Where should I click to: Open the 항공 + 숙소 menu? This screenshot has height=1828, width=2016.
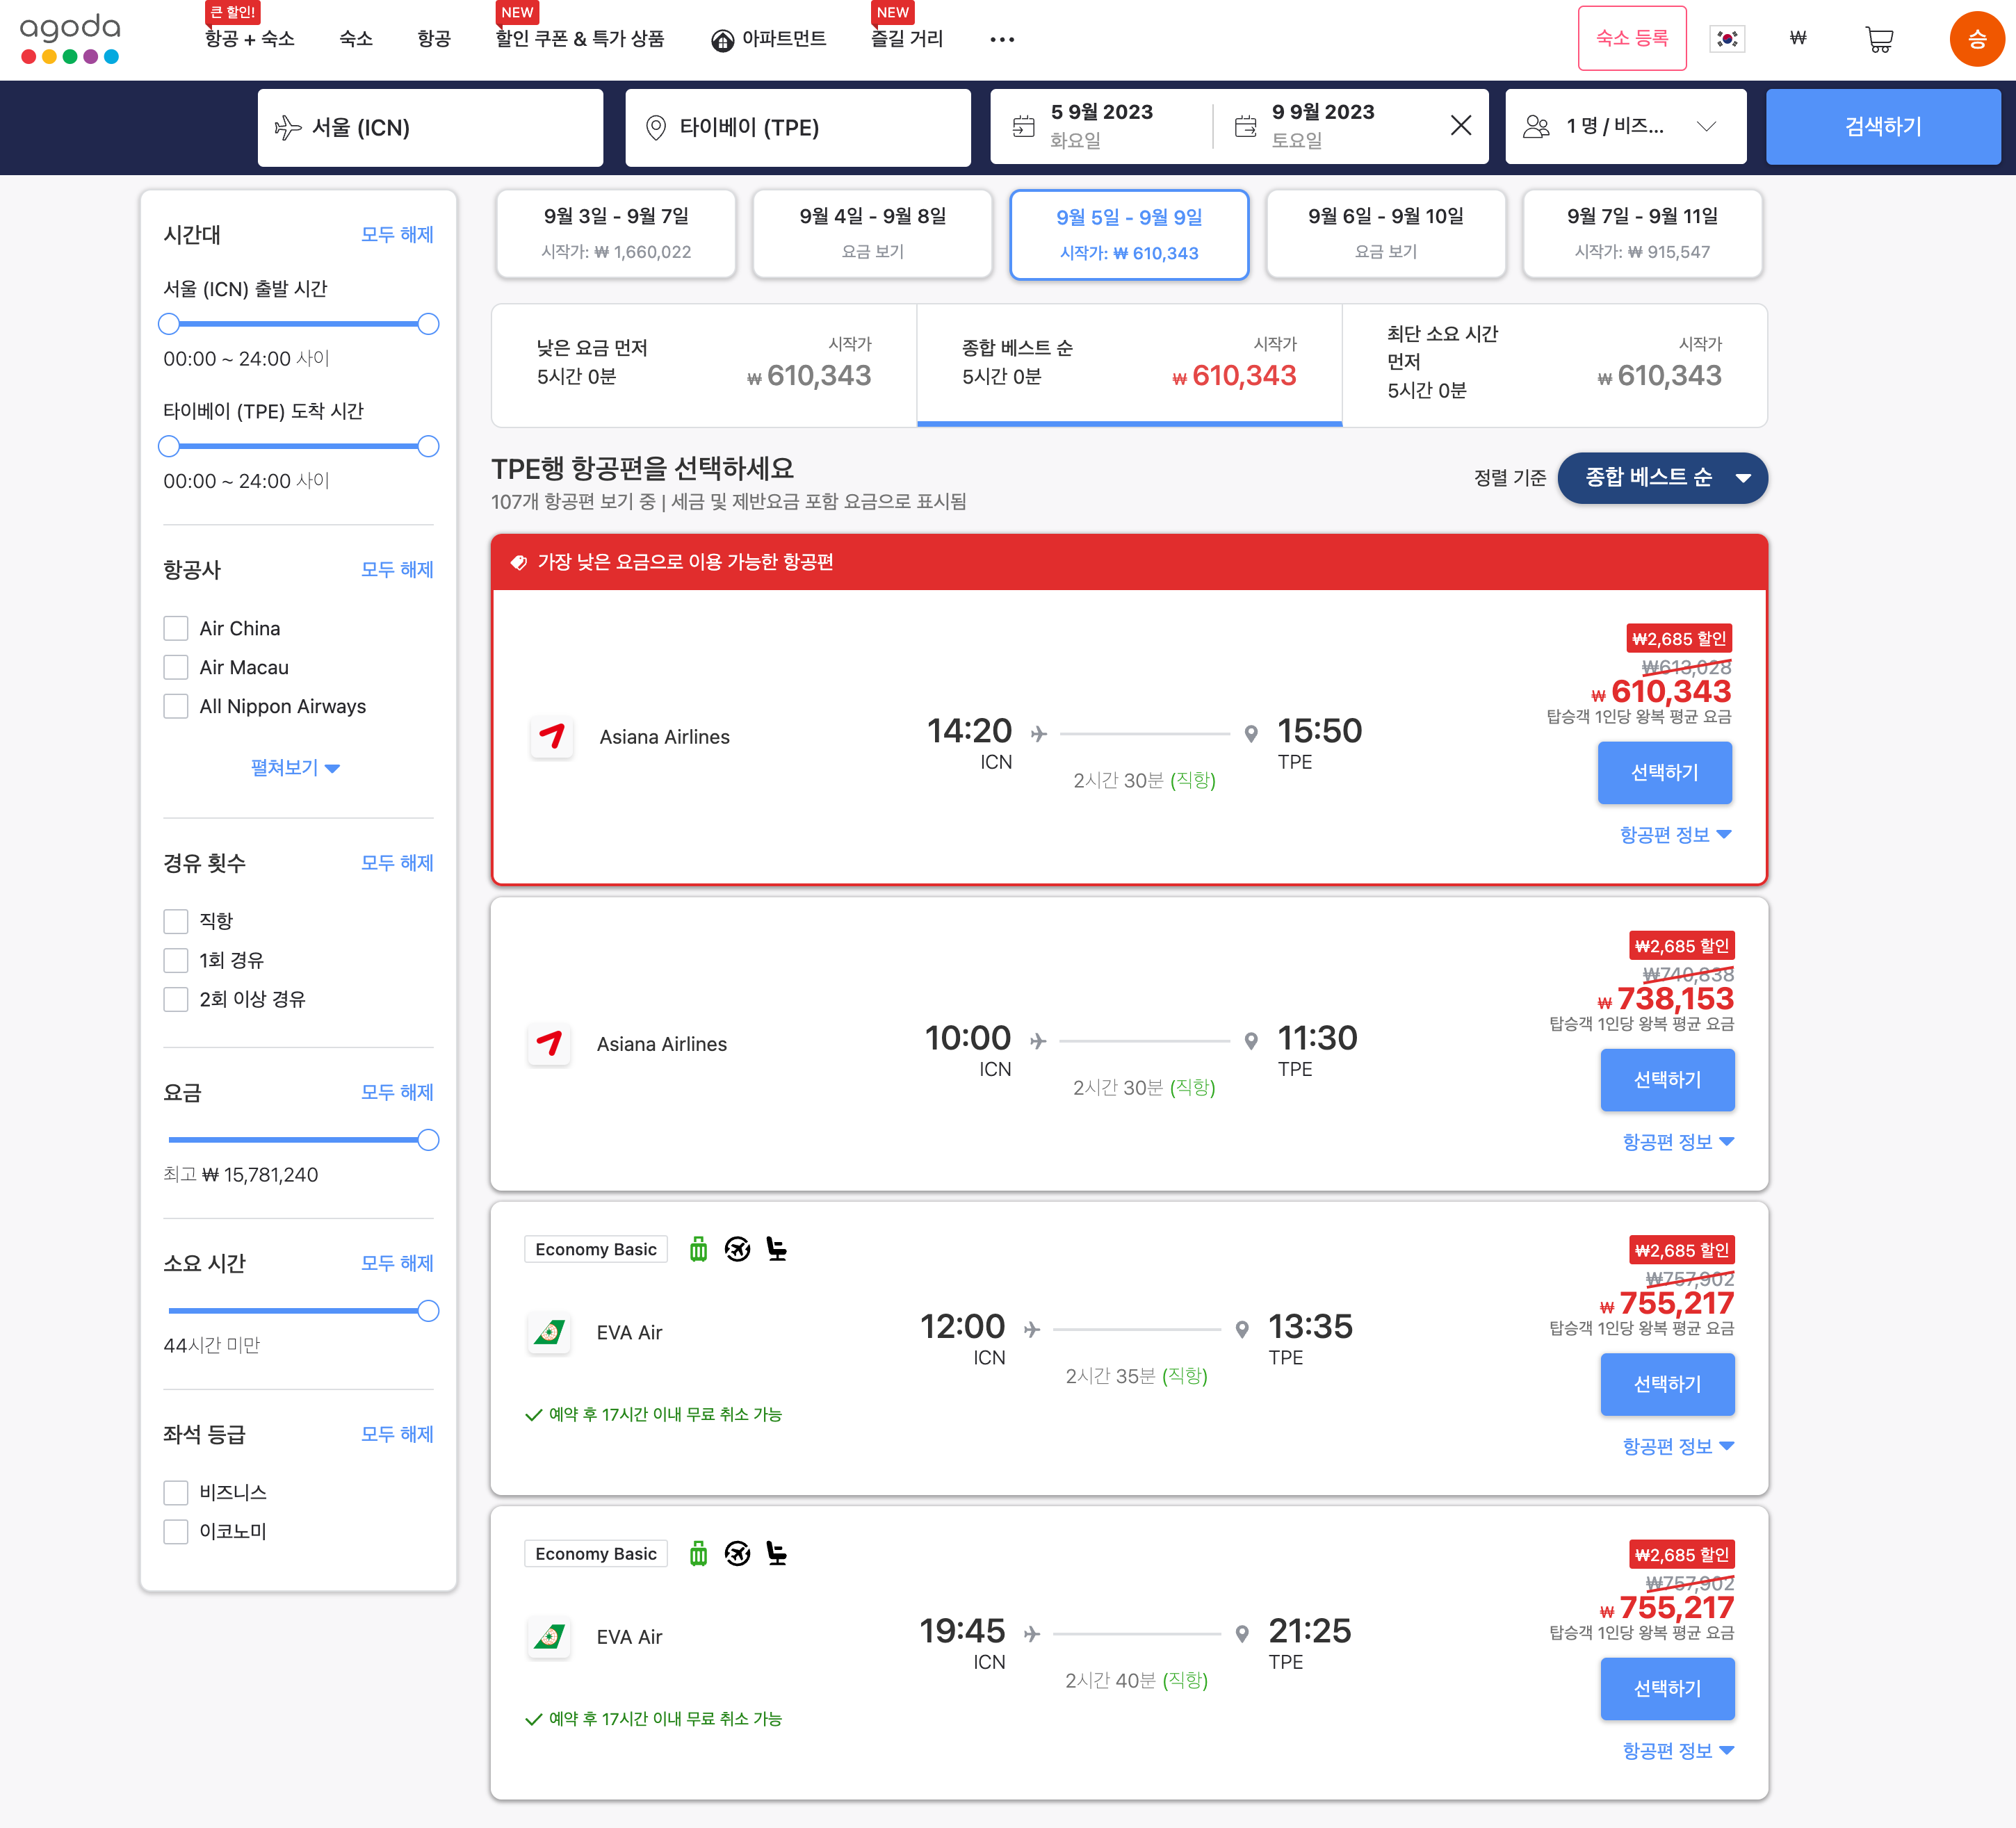point(249,38)
